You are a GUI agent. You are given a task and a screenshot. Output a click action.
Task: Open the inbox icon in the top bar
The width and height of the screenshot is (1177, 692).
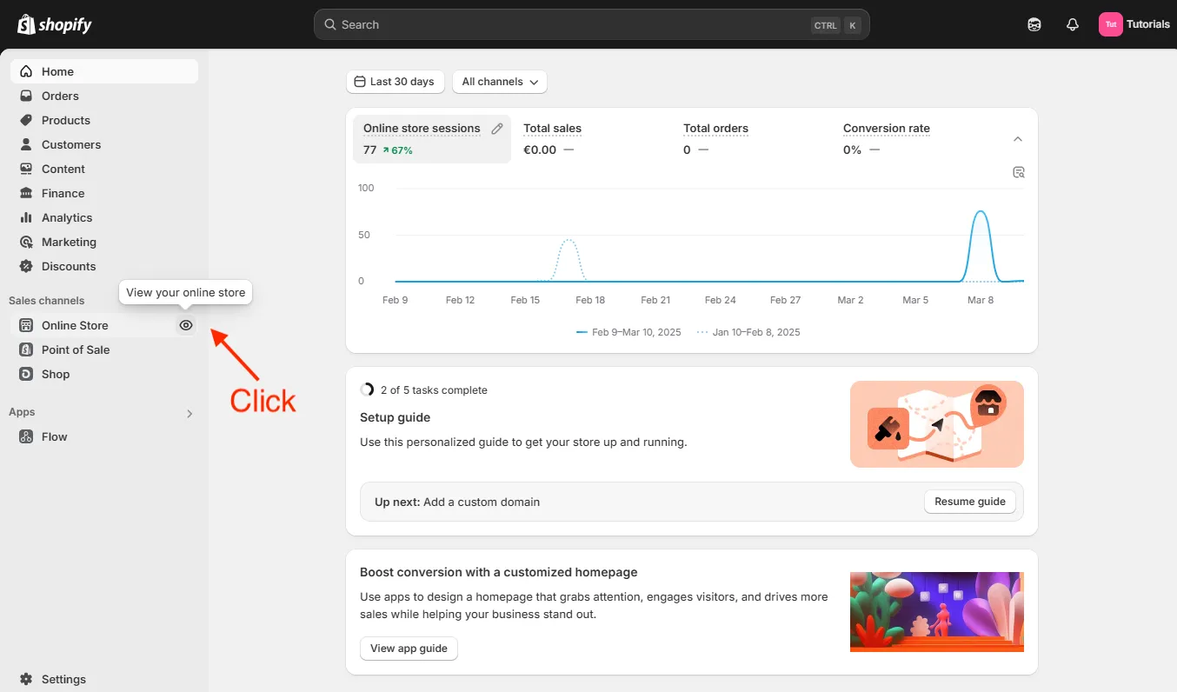[x=1034, y=24]
